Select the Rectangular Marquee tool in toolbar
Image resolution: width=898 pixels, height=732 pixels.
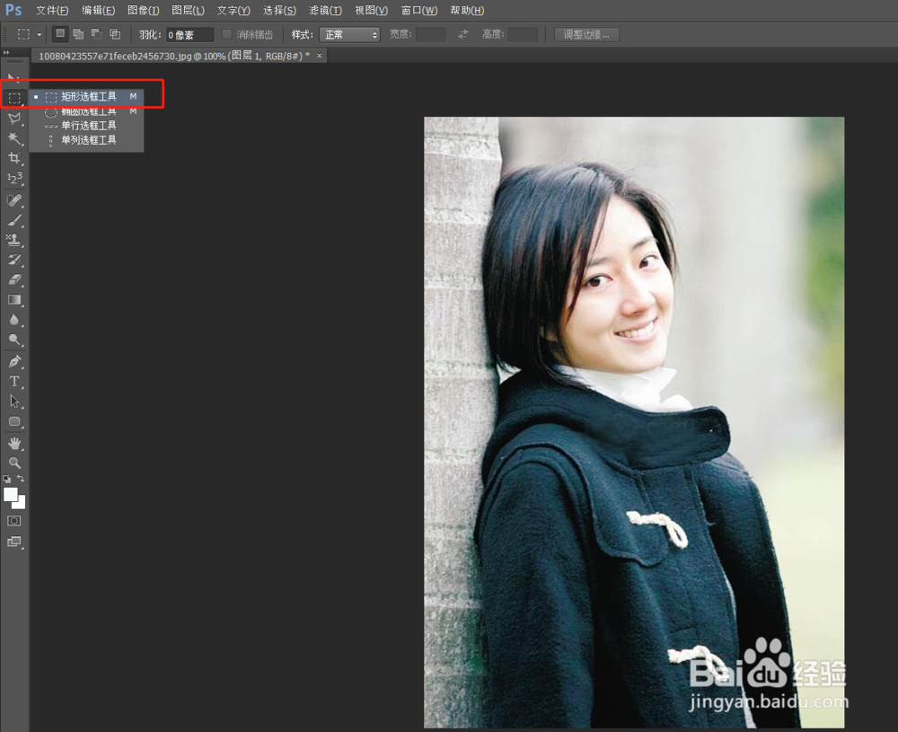pos(13,99)
